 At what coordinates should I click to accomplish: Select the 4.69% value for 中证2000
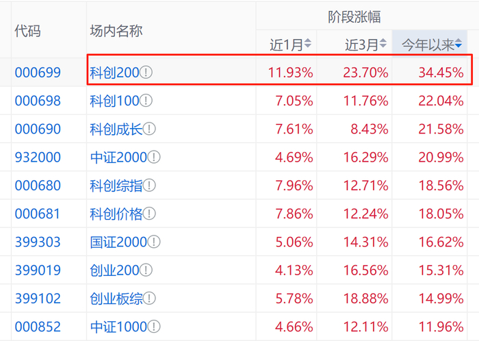pyautogui.click(x=294, y=157)
